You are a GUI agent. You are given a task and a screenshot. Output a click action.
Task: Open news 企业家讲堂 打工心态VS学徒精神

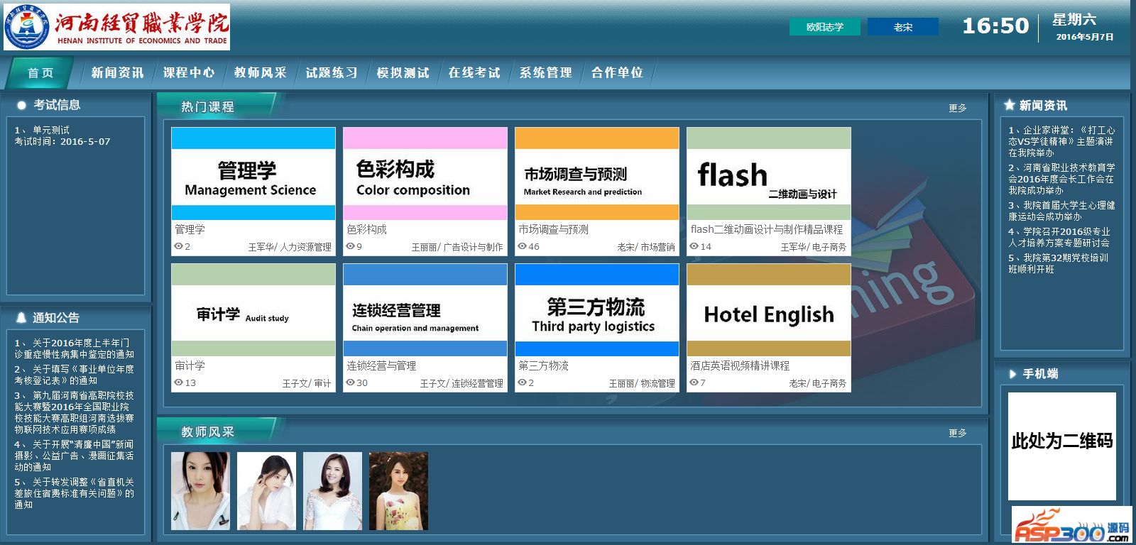point(1062,141)
